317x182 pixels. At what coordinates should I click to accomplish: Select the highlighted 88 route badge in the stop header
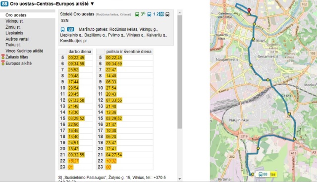pos(161,14)
